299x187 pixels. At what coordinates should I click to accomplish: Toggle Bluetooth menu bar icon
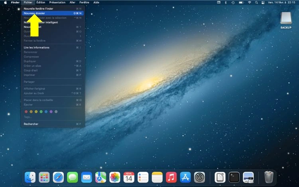tap(226, 2)
